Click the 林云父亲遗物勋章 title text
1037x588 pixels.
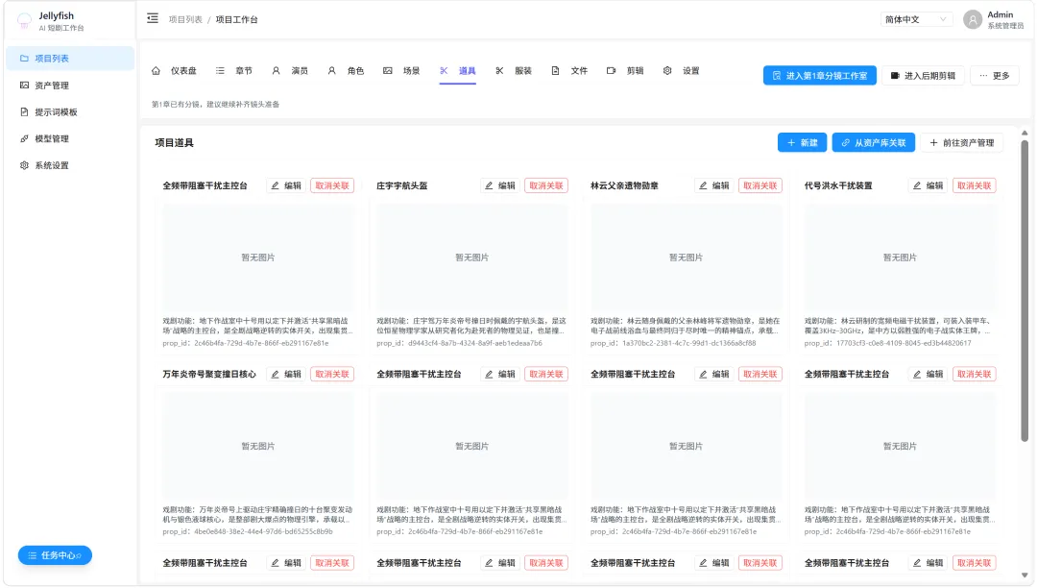point(624,185)
